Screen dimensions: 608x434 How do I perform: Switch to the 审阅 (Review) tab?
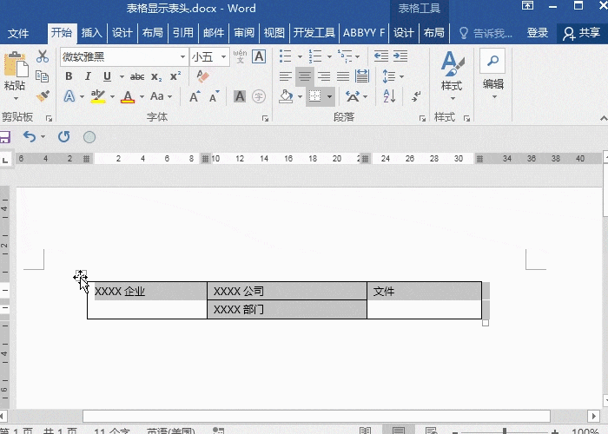[244, 33]
